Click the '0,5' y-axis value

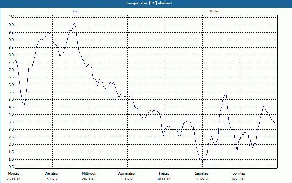point(11,167)
